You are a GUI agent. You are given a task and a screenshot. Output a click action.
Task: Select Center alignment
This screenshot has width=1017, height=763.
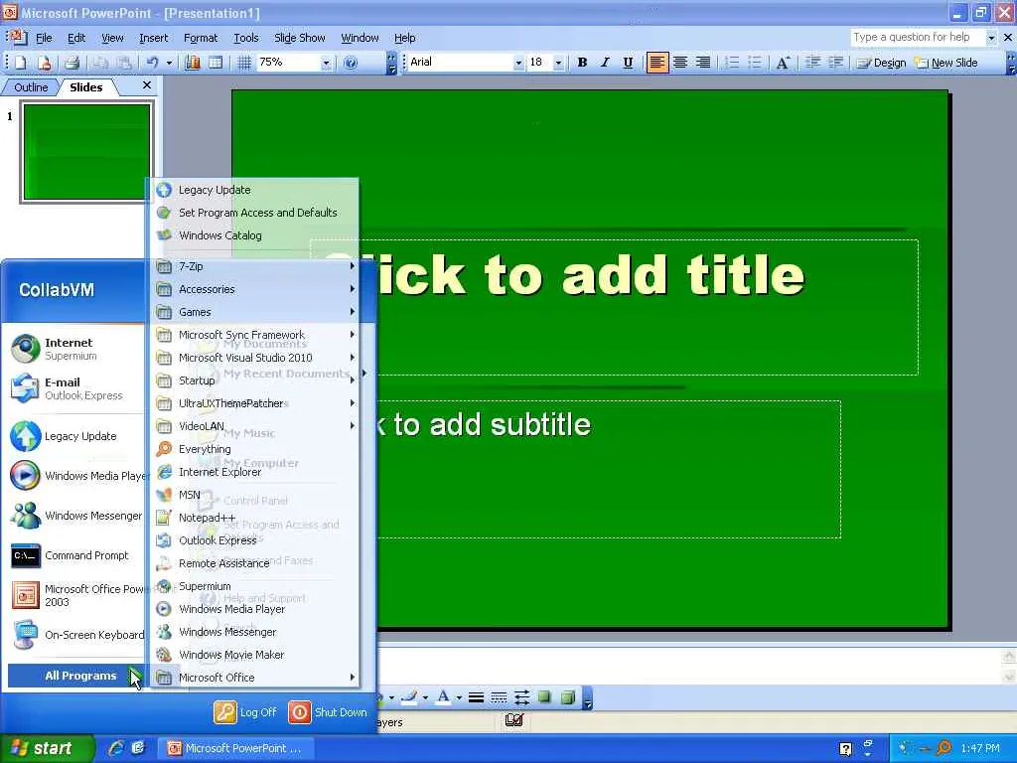pos(680,63)
